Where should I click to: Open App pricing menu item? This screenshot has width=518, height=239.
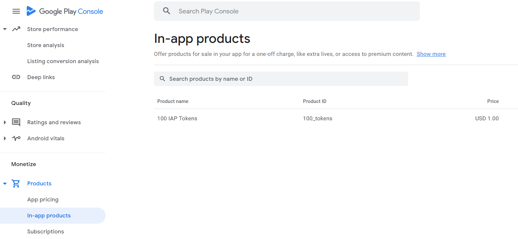[43, 199]
